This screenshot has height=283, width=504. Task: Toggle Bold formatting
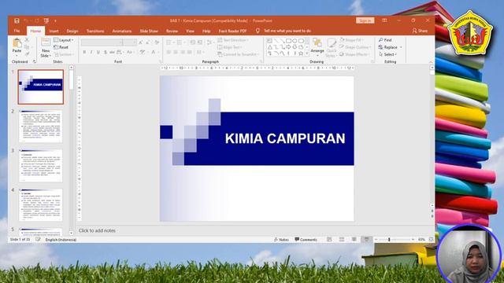84,52
